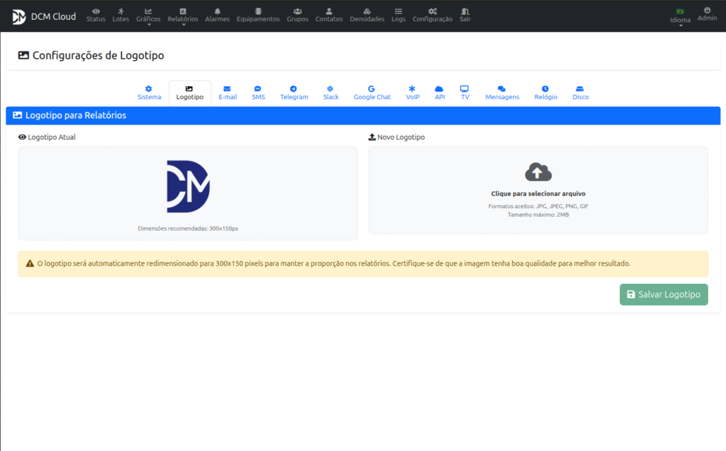The image size is (726, 451).
Task: Expand the Gráficos dropdown menu
Action: point(148,15)
